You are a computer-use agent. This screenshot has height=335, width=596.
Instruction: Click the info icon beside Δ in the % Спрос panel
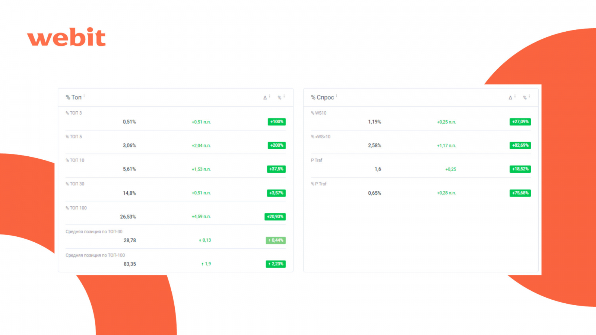click(515, 96)
